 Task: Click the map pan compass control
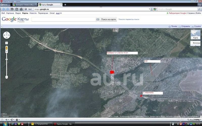point(7,36)
